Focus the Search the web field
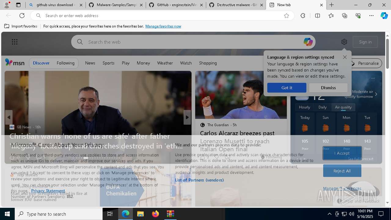The height and width of the screenshot is (220, 391). pos(193,42)
